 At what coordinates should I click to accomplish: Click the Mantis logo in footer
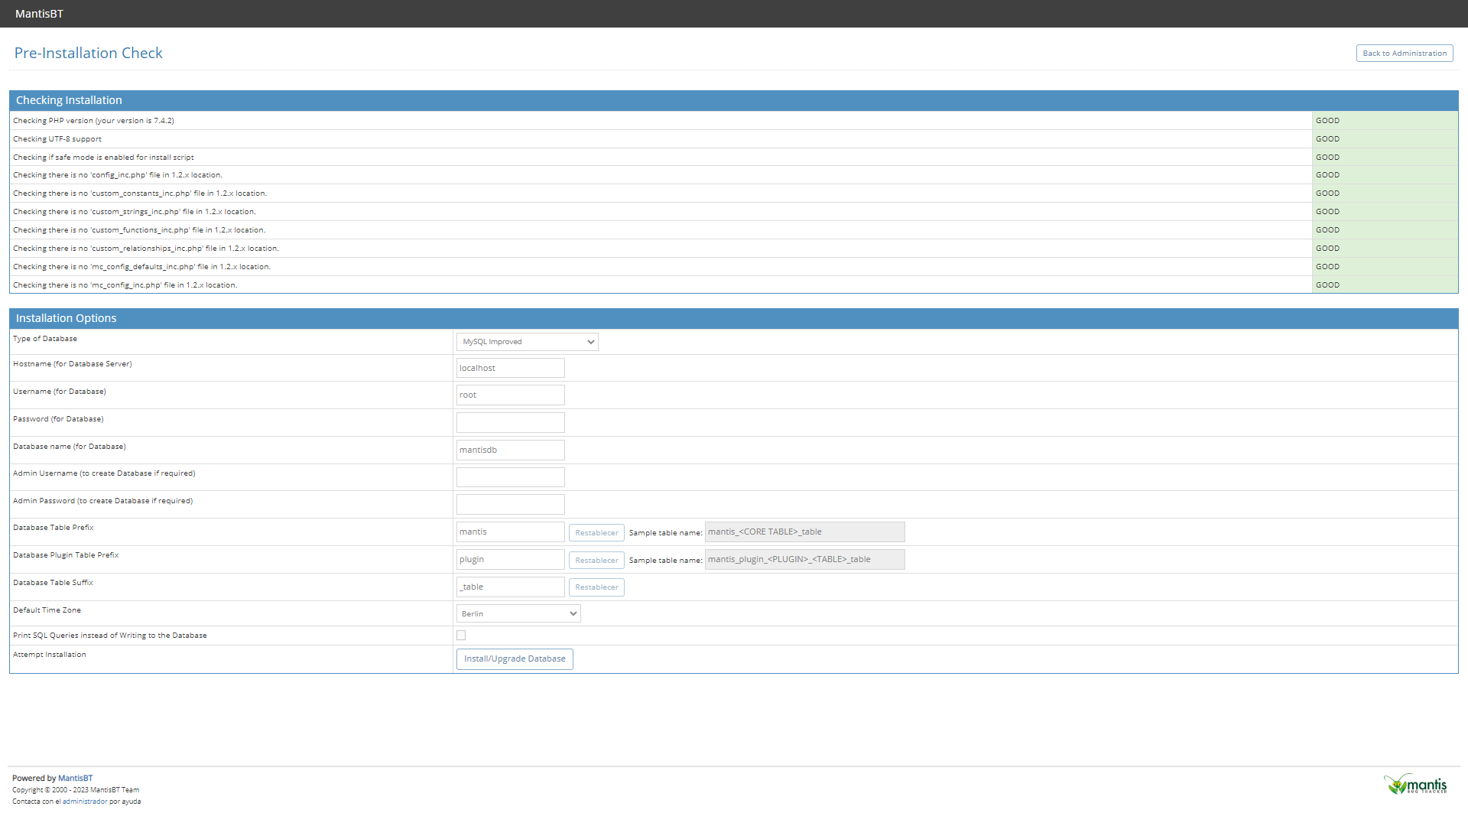[1414, 784]
